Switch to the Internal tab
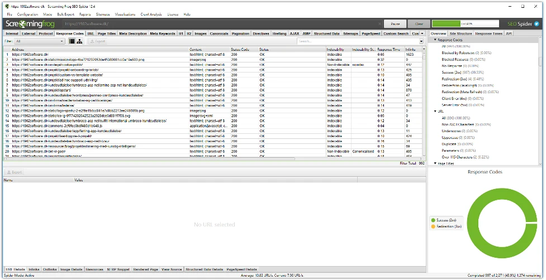 click(12, 33)
